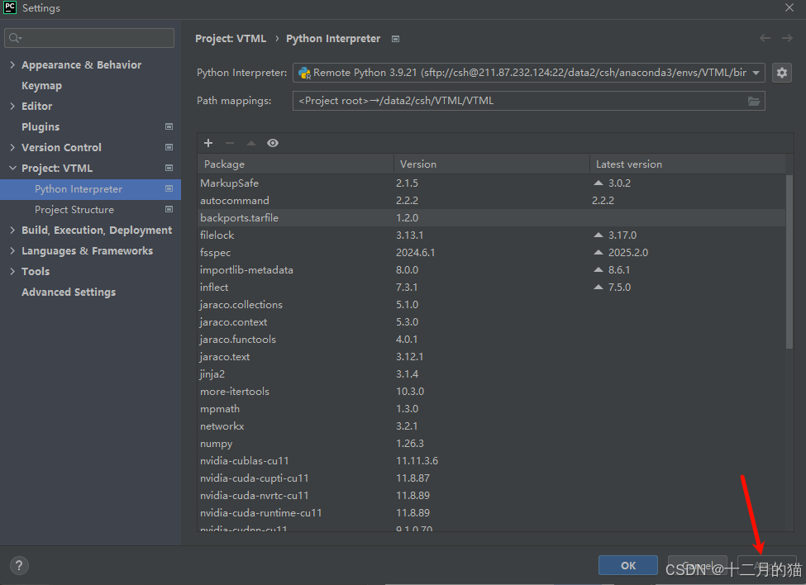This screenshot has height=585, width=806.
Task: Click version 1.3.0 of mpmath
Action: point(407,409)
